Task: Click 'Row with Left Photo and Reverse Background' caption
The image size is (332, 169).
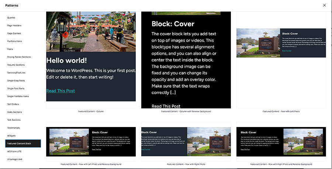Action: 91,164
